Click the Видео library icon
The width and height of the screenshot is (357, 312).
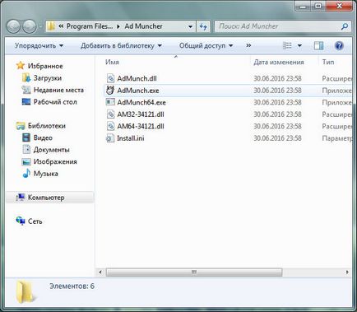coord(26,137)
